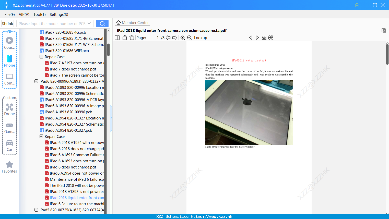
Task: Open iPad6 A1893 820-00996-A PCB layout
Action: (x=72, y=100)
